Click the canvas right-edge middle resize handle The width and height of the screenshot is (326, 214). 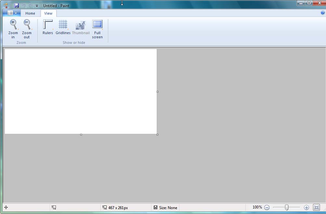158,92
